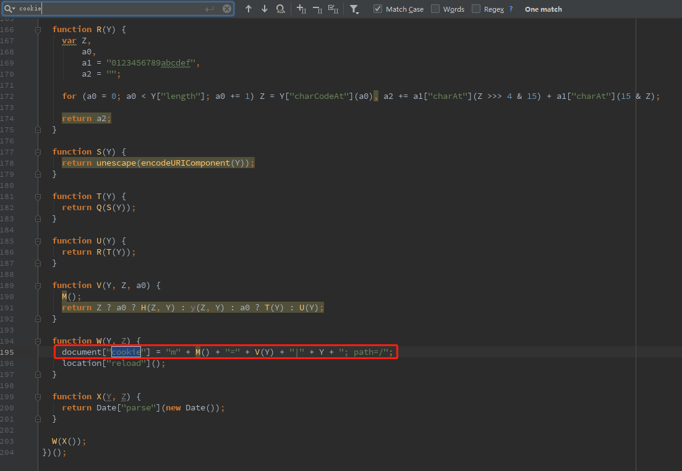
Task: Collapse function W fold marker
Action: (x=38, y=341)
